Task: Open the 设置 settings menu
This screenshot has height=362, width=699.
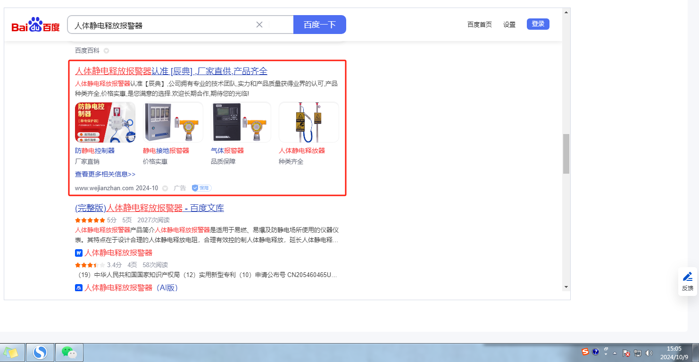Action: pos(509,25)
